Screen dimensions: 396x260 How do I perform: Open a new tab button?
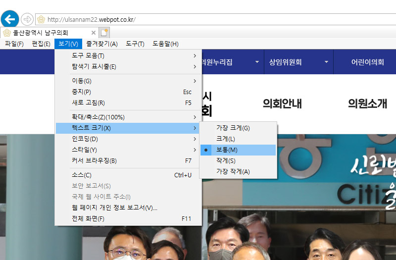tap(104, 33)
